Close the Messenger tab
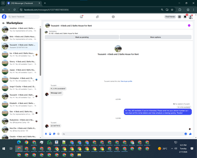 click(x=39, y=3)
